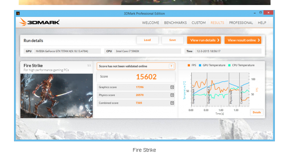Click the overall score 15602
This screenshot has height=155, width=304.
click(146, 77)
